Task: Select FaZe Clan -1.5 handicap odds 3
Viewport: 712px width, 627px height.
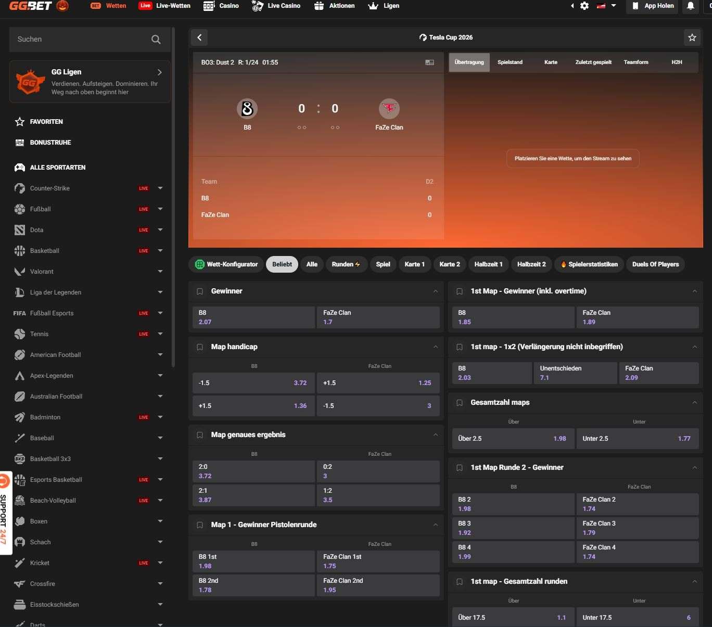Action: [378, 406]
